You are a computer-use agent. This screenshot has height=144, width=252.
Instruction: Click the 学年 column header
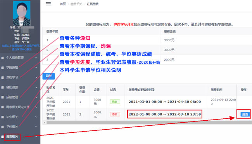(x=66, y=90)
